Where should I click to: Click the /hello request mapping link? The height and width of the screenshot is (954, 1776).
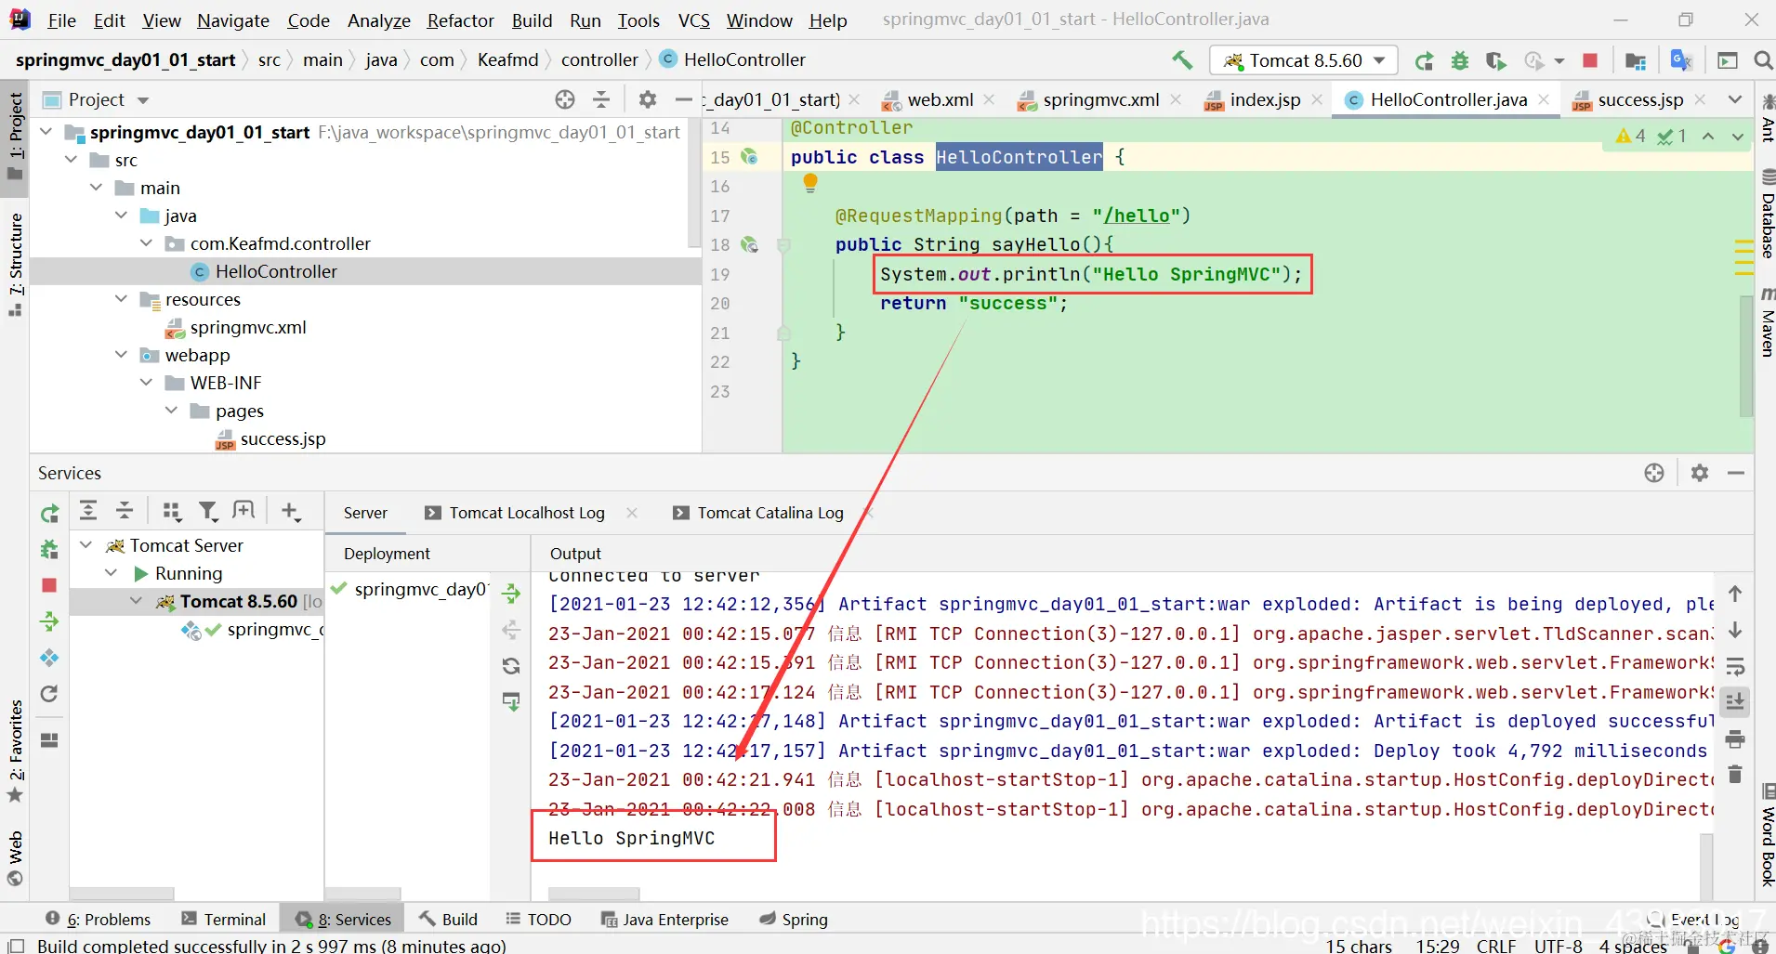[x=1137, y=216]
